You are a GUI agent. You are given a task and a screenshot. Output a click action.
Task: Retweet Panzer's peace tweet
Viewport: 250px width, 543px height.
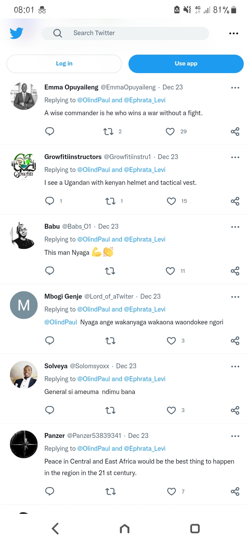coord(110,491)
